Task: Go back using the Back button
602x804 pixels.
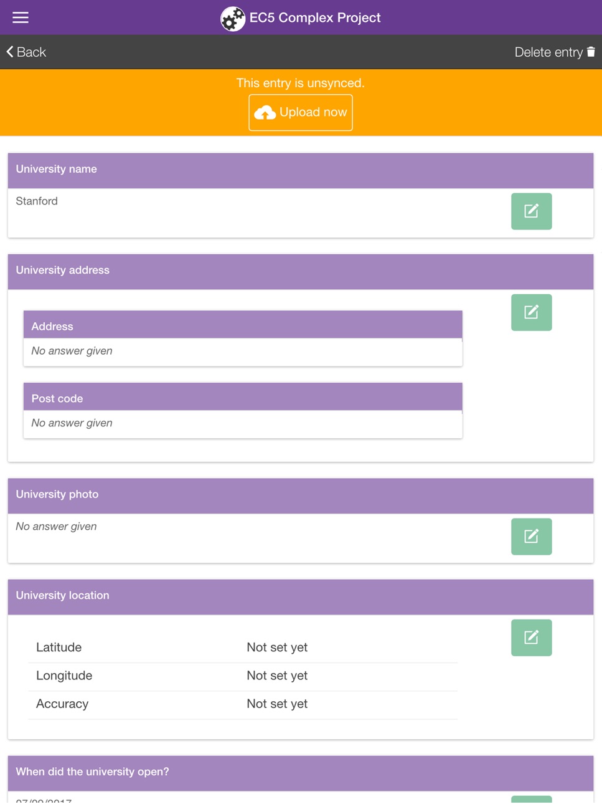Action: point(26,52)
